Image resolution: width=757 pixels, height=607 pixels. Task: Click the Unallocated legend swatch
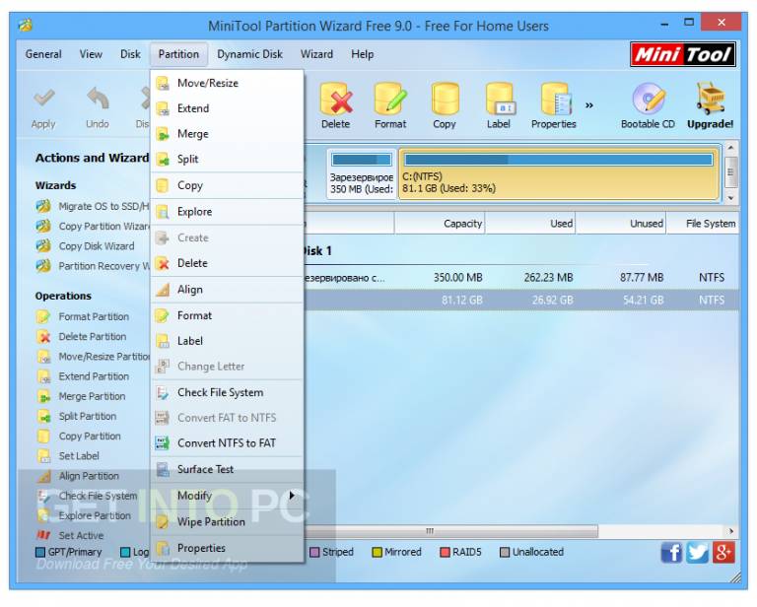(505, 552)
